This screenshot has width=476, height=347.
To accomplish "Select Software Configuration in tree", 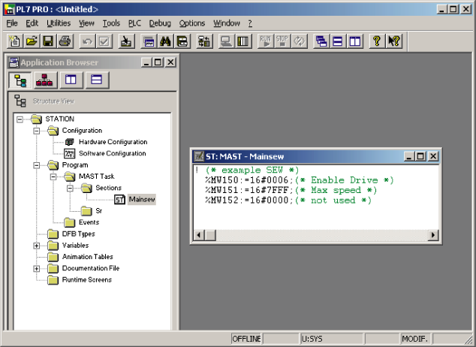I will 113,154.
